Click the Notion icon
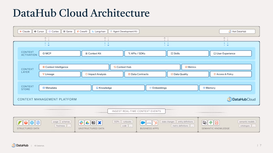This screenshot has width=273, height=153. pos(94,123)
